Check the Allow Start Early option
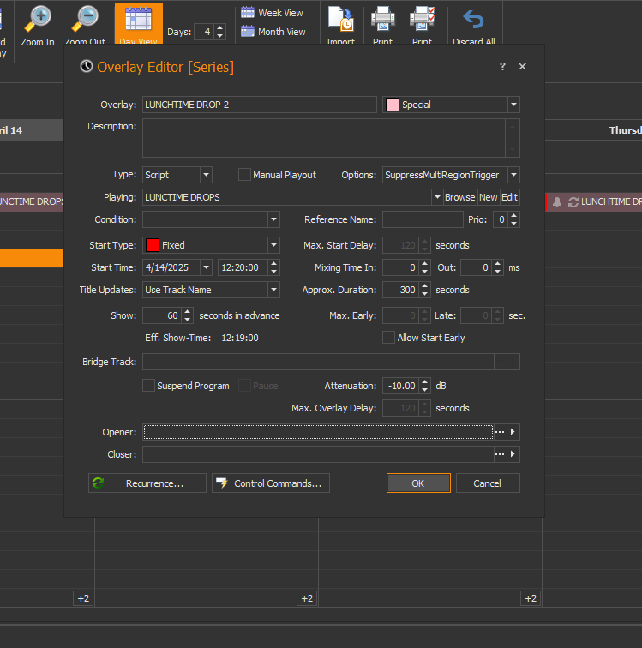 coord(389,338)
